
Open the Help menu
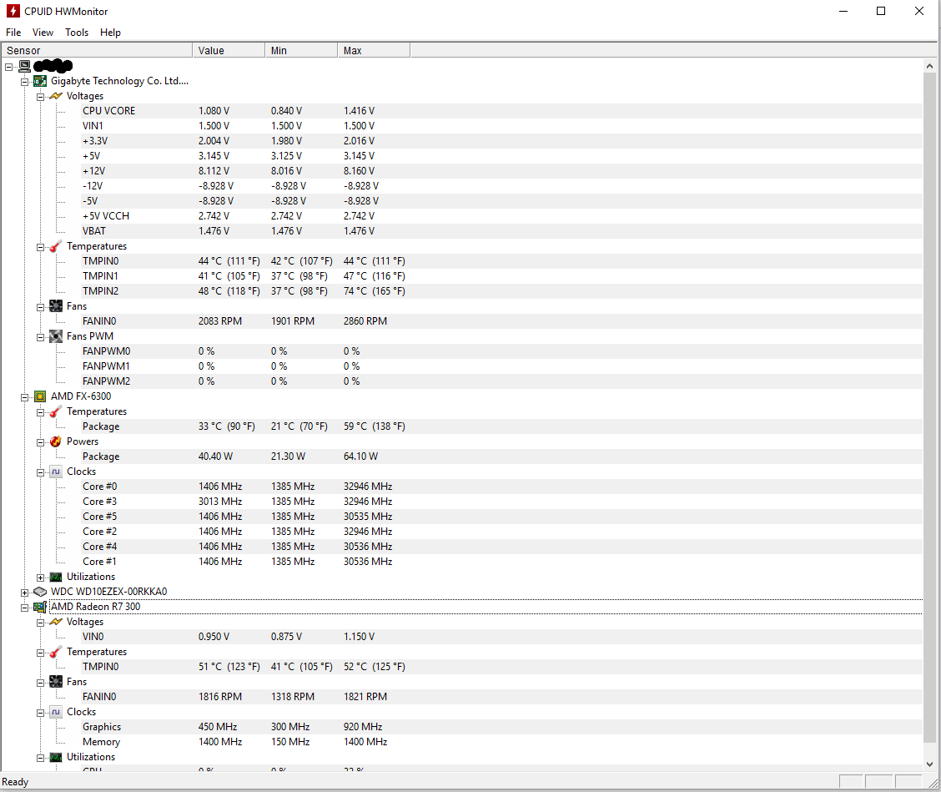click(110, 33)
